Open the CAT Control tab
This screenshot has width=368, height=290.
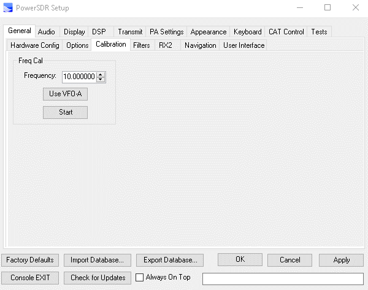(286, 32)
